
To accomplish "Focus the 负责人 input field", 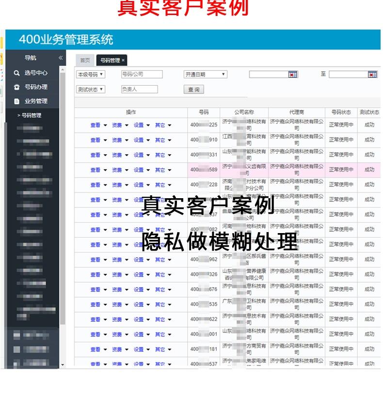I will tap(139, 90).
